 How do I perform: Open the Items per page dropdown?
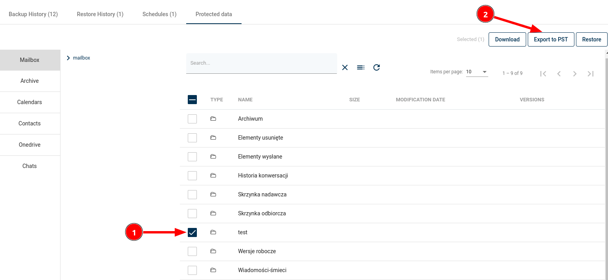(477, 72)
